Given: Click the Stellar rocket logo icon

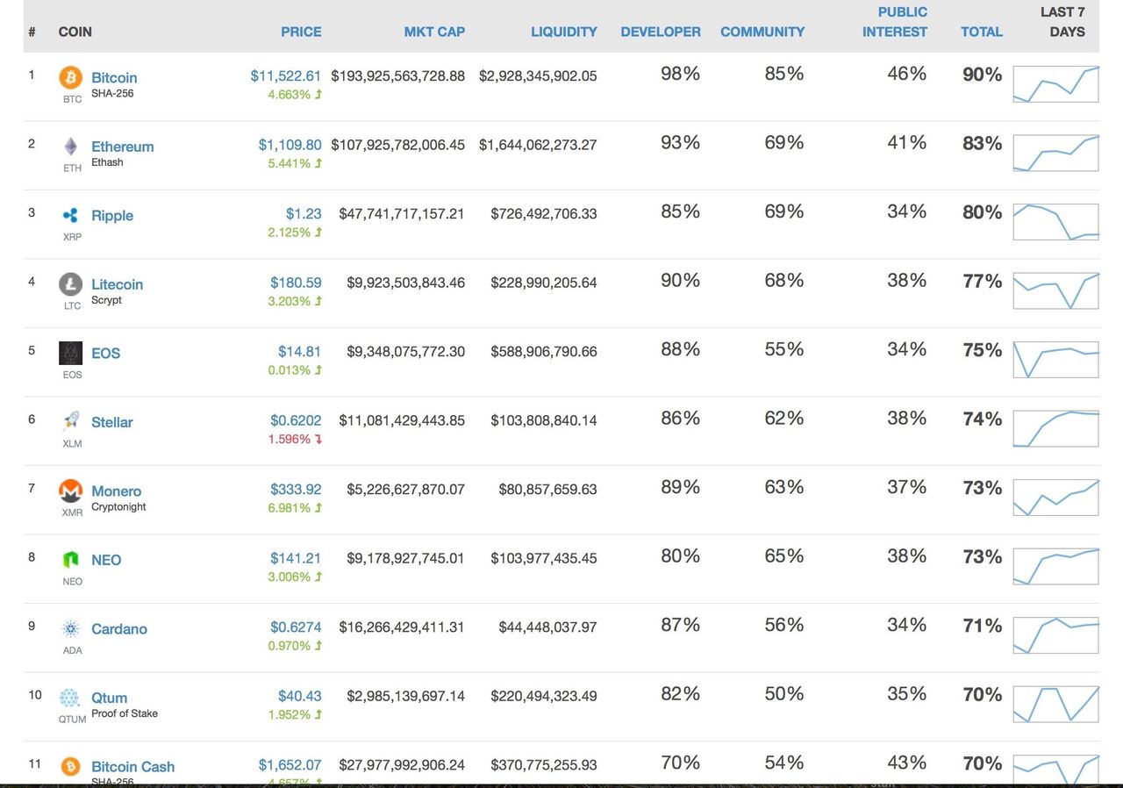Looking at the screenshot, I should pyautogui.click(x=71, y=421).
